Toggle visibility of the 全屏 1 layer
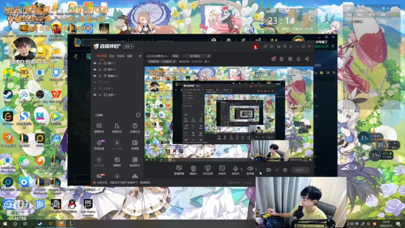 click(x=95, y=95)
